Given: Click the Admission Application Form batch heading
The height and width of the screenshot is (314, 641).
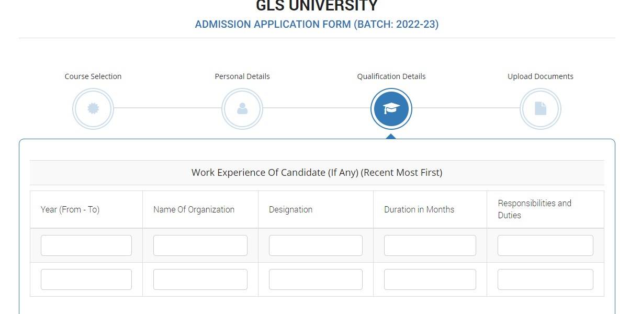Looking at the screenshot, I should click(x=317, y=24).
